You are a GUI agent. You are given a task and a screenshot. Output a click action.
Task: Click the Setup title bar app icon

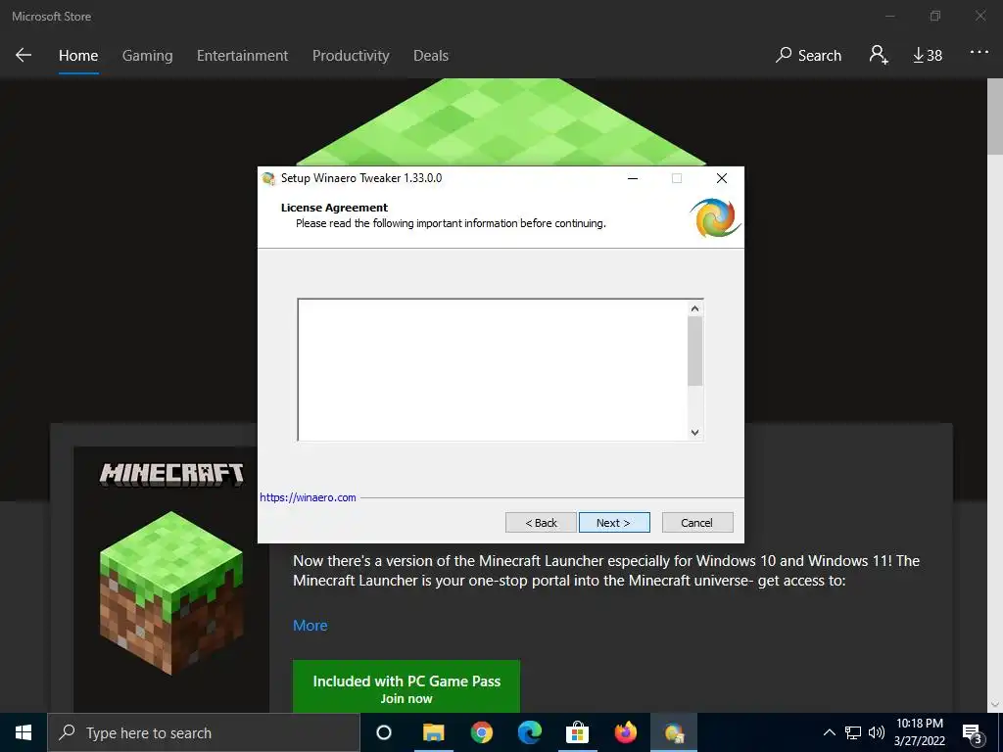click(268, 178)
